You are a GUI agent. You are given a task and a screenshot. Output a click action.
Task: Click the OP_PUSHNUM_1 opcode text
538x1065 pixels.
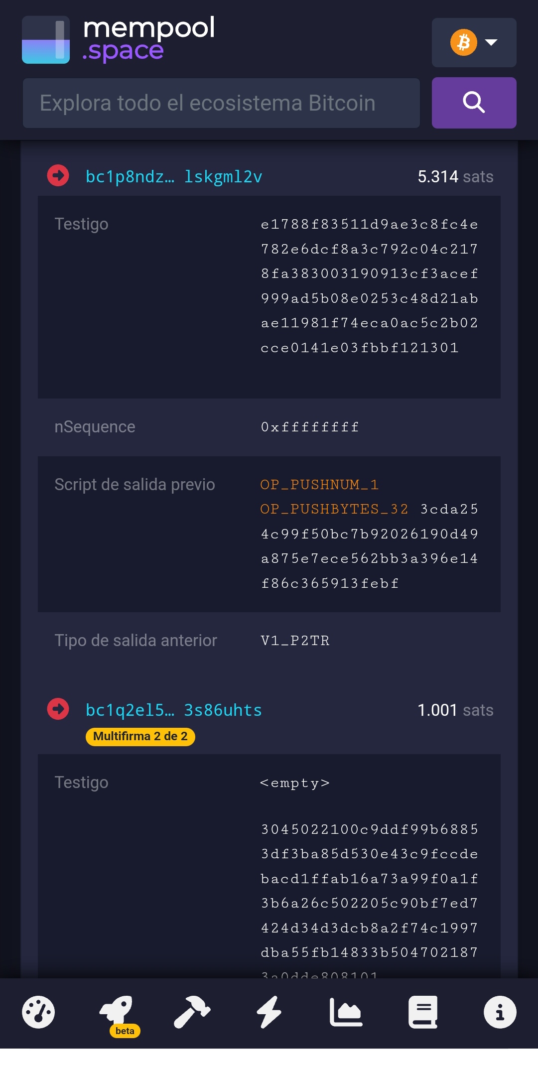tap(319, 484)
